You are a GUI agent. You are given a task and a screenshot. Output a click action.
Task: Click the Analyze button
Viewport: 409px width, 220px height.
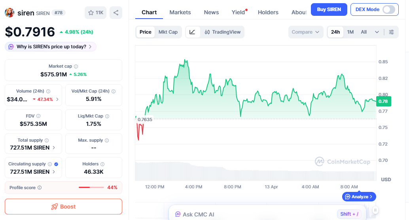(x=359, y=197)
